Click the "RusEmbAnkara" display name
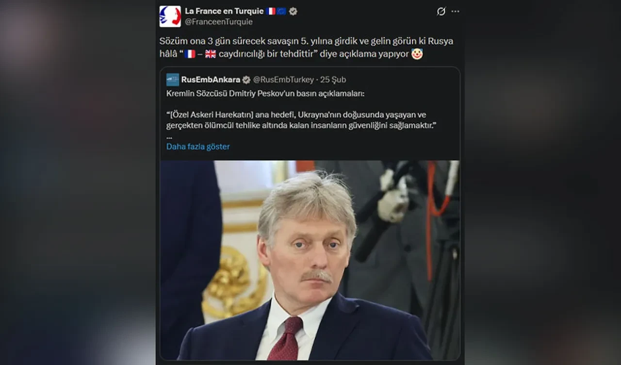The height and width of the screenshot is (365, 621). (211, 80)
